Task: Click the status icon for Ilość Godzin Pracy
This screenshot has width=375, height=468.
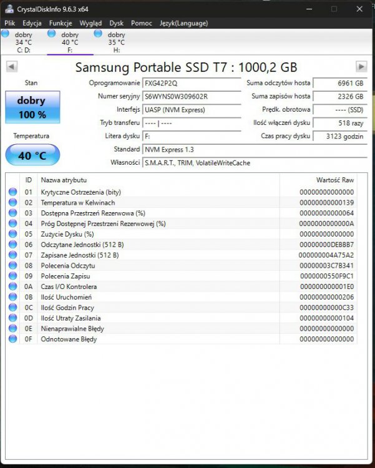Action: [x=12, y=308]
